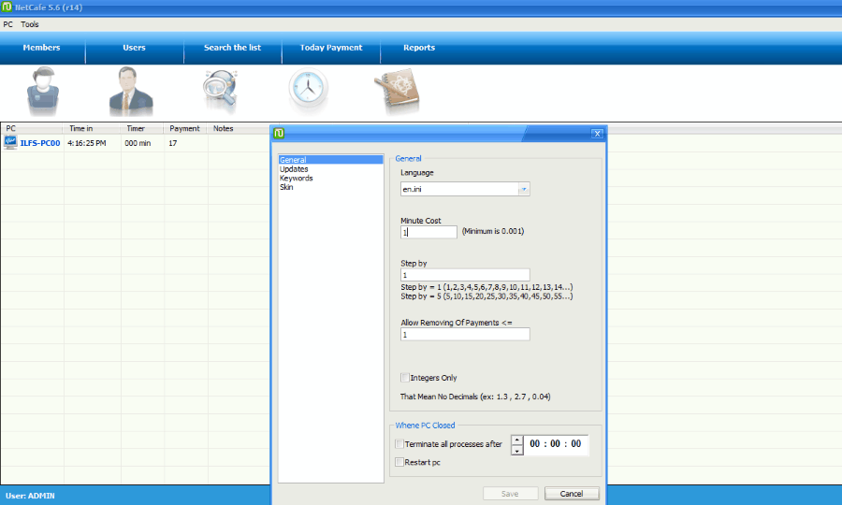The image size is (842, 505).
Task: Click the PC column header
Action: pyautogui.click(x=32, y=128)
